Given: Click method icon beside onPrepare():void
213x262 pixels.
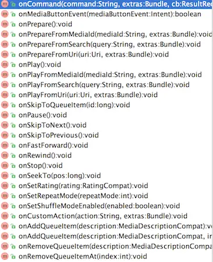Looking at the screenshot, I should click(x=5, y=24).
